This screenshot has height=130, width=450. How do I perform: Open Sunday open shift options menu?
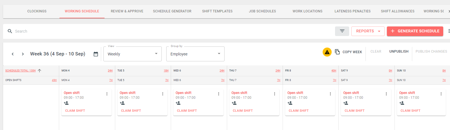click(x=441, y=94)
